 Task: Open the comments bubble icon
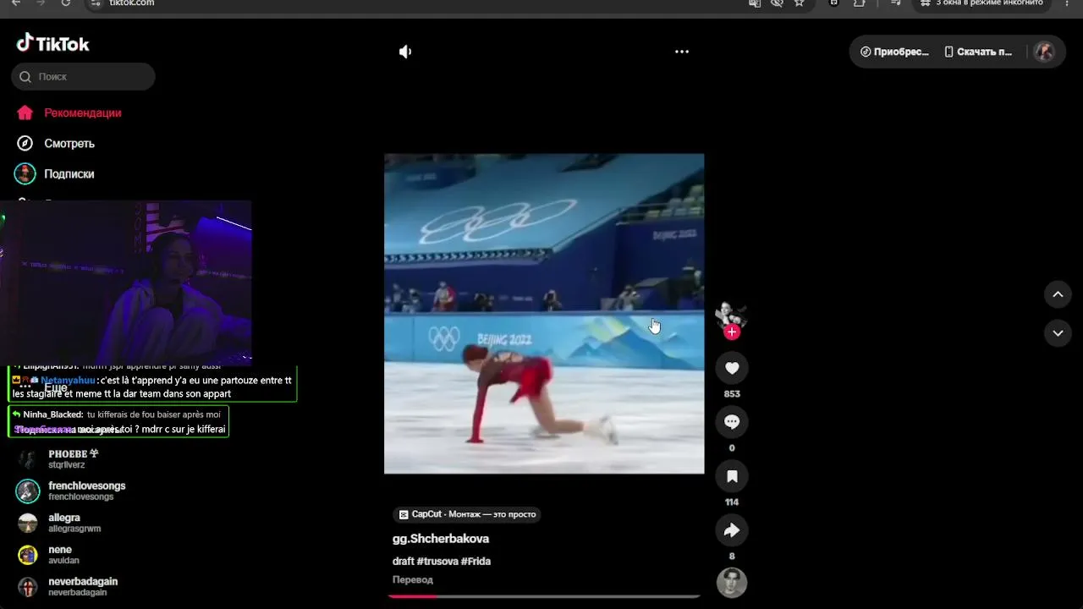732,422
